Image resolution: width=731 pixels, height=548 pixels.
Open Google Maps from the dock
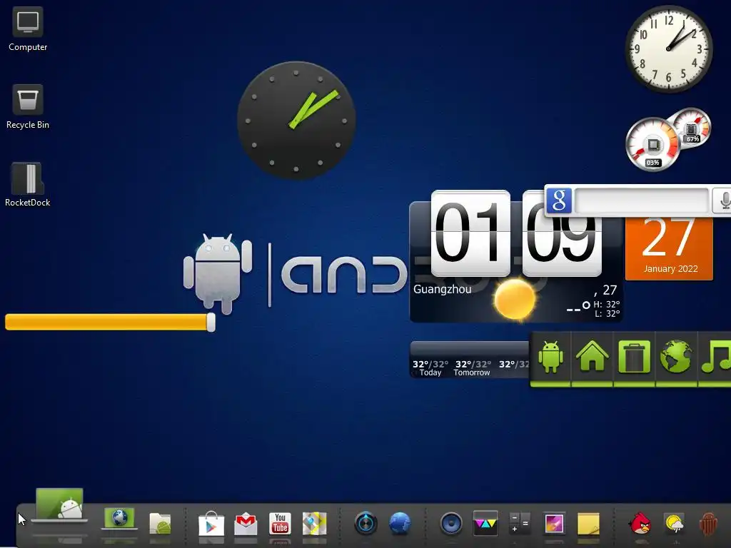coord(315,523)
